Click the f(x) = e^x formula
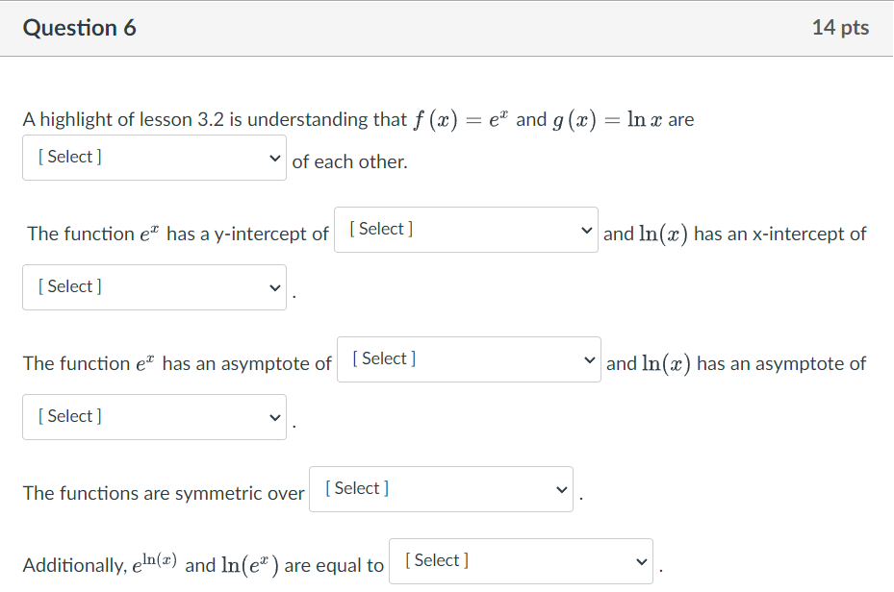The height and width of the screenshot is (592, 894). (x=461, y=120)
